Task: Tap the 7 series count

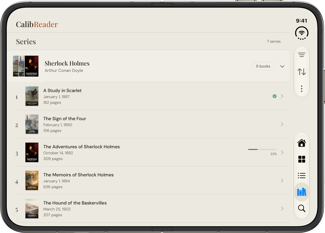Action: point(274,41)
